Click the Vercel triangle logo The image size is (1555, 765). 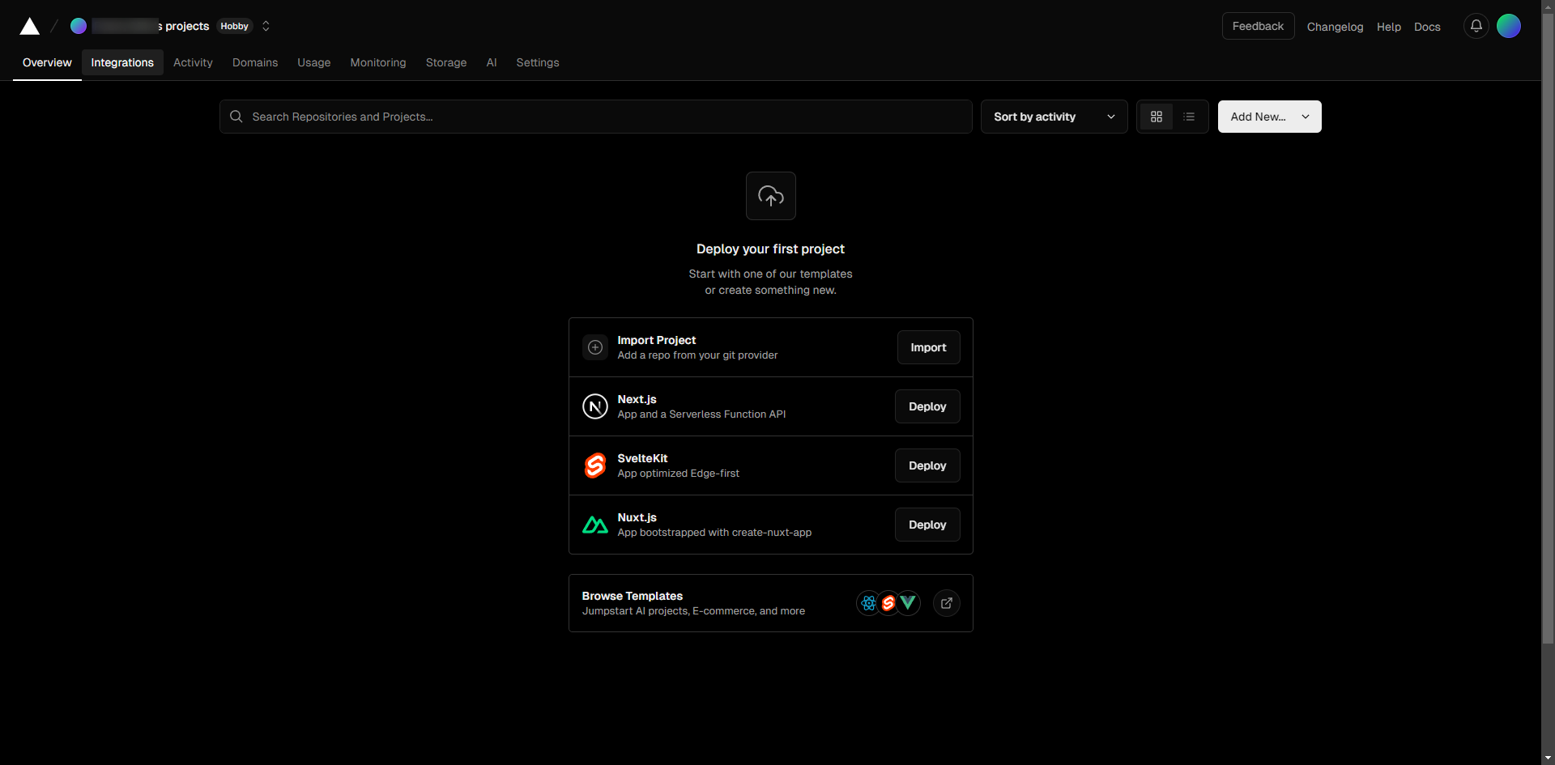click(30, 27)
